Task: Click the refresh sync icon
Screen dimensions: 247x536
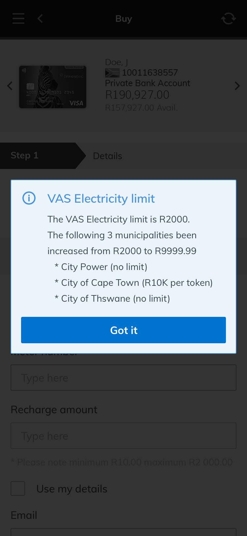Action: pyautogui.click(x=228, y=19)
